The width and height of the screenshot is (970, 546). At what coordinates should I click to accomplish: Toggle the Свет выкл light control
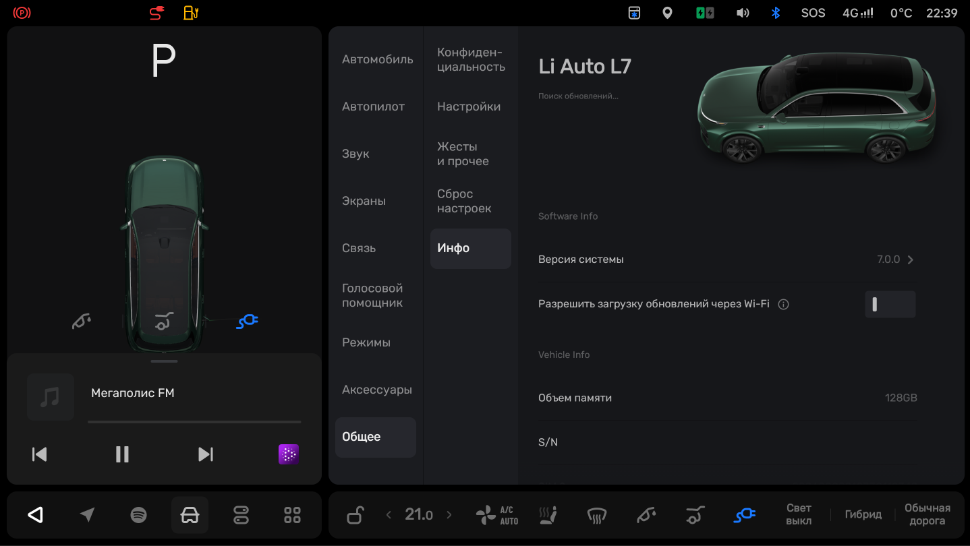[799, 515]
